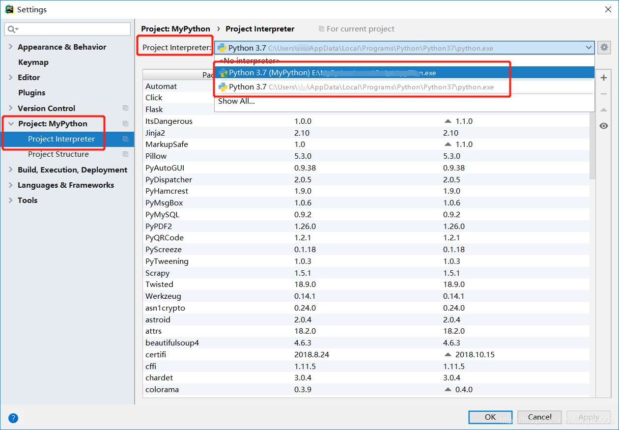The height and width of the screenshot is (430, 619).
Task: Select Project Interpreter in the sidebar
Action: click(67, 139)
